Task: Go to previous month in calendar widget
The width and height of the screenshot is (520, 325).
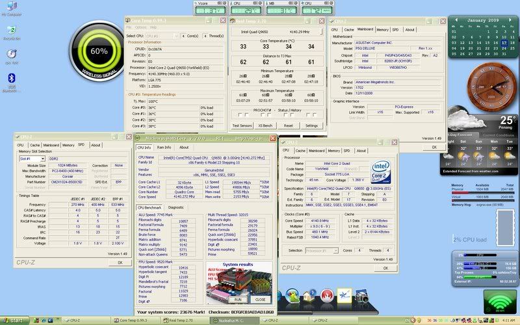Action: [456, 20]
